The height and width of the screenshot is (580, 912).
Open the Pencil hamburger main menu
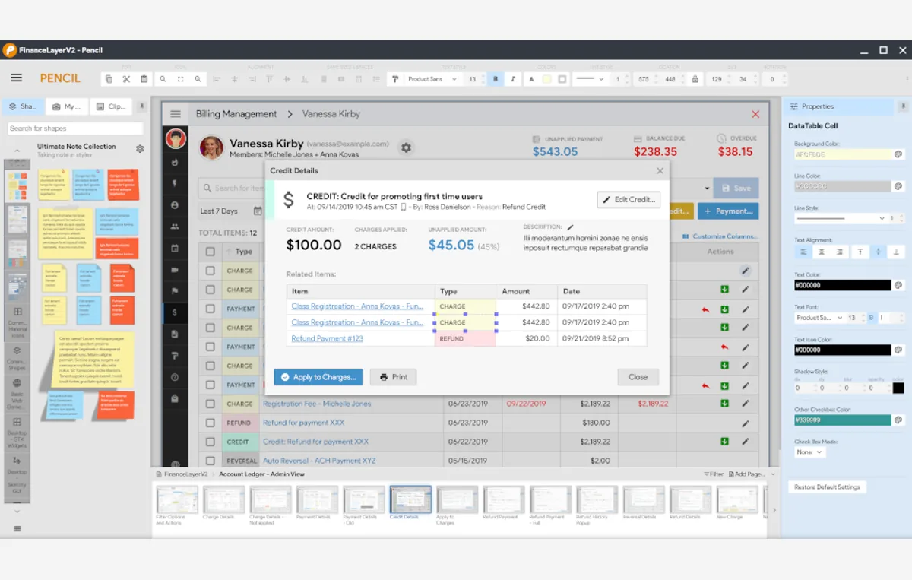click(16, 78)
